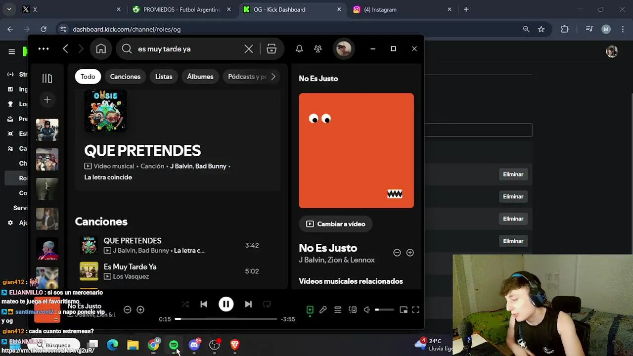Open No Es Justo cover art
This screenshot has height=356, width=633.
point(356,151)
